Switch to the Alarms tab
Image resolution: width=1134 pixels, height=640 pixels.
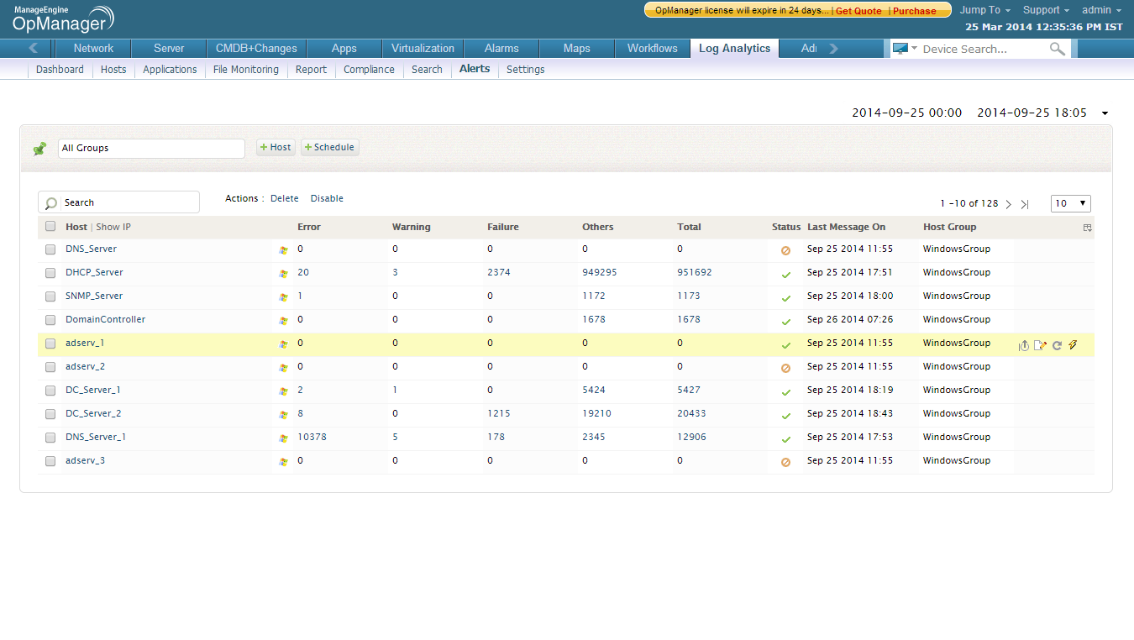501,49
